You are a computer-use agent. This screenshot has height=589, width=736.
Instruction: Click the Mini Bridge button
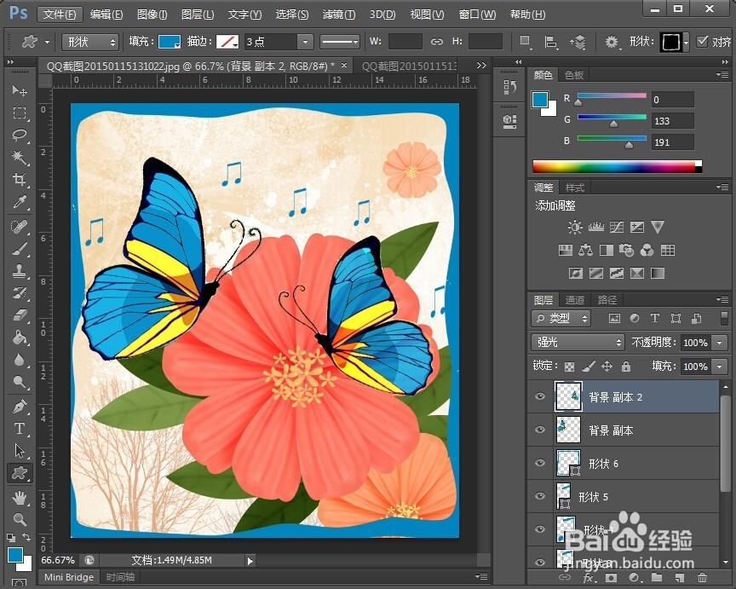68,576
